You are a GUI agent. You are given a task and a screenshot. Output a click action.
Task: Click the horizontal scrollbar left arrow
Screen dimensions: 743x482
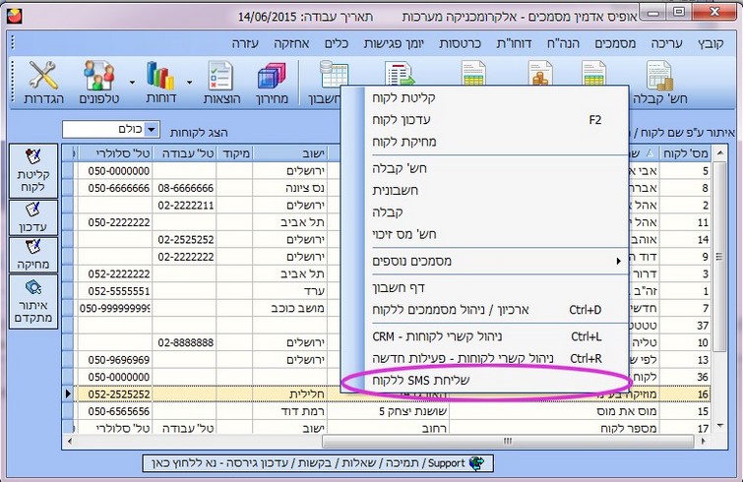(x=70, y=442)
